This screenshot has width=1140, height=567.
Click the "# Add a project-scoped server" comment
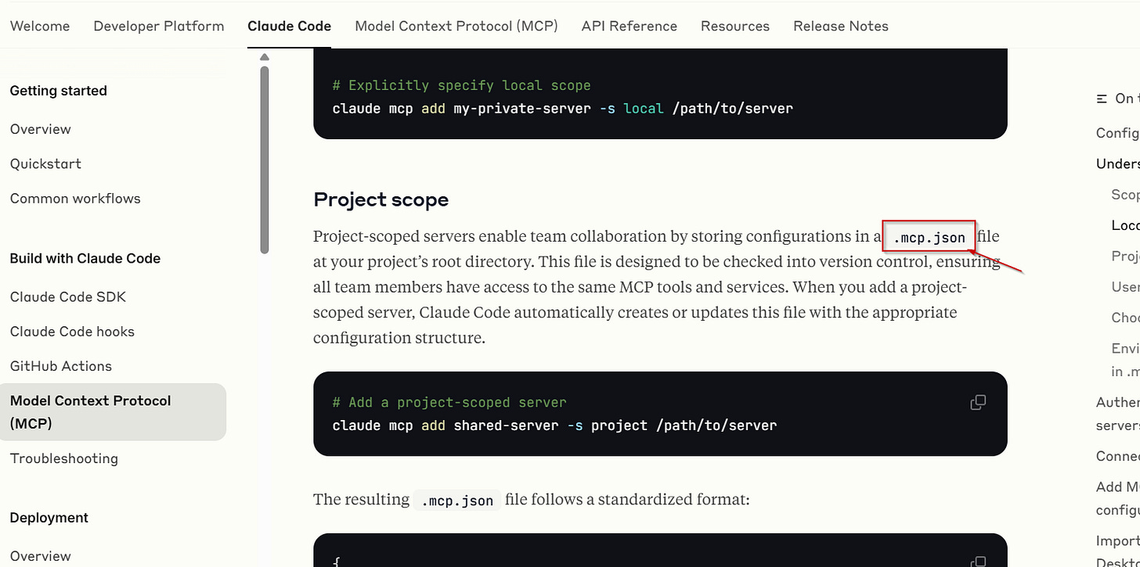pos(449,402)
